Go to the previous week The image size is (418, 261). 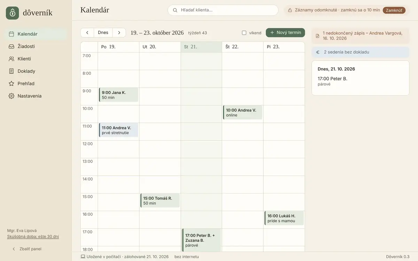pyautogui.click(x=87, y=33)
